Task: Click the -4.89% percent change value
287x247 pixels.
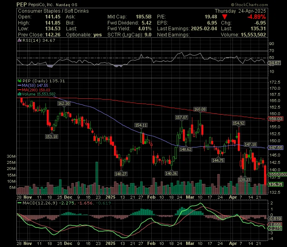Action: (x=256, y=17)
